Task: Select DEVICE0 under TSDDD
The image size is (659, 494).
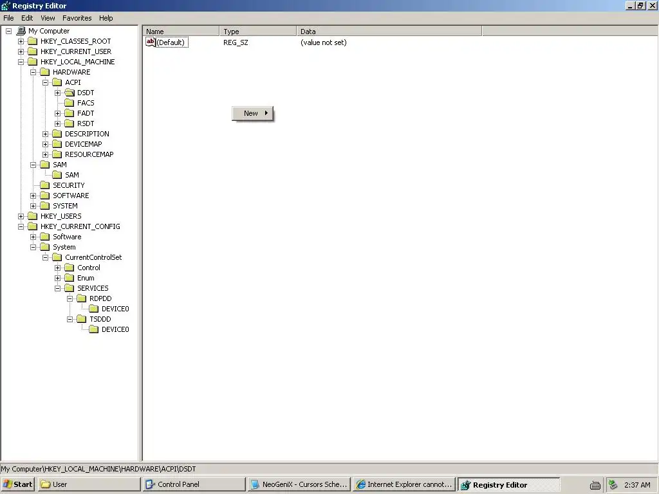Action: point(115,329)
